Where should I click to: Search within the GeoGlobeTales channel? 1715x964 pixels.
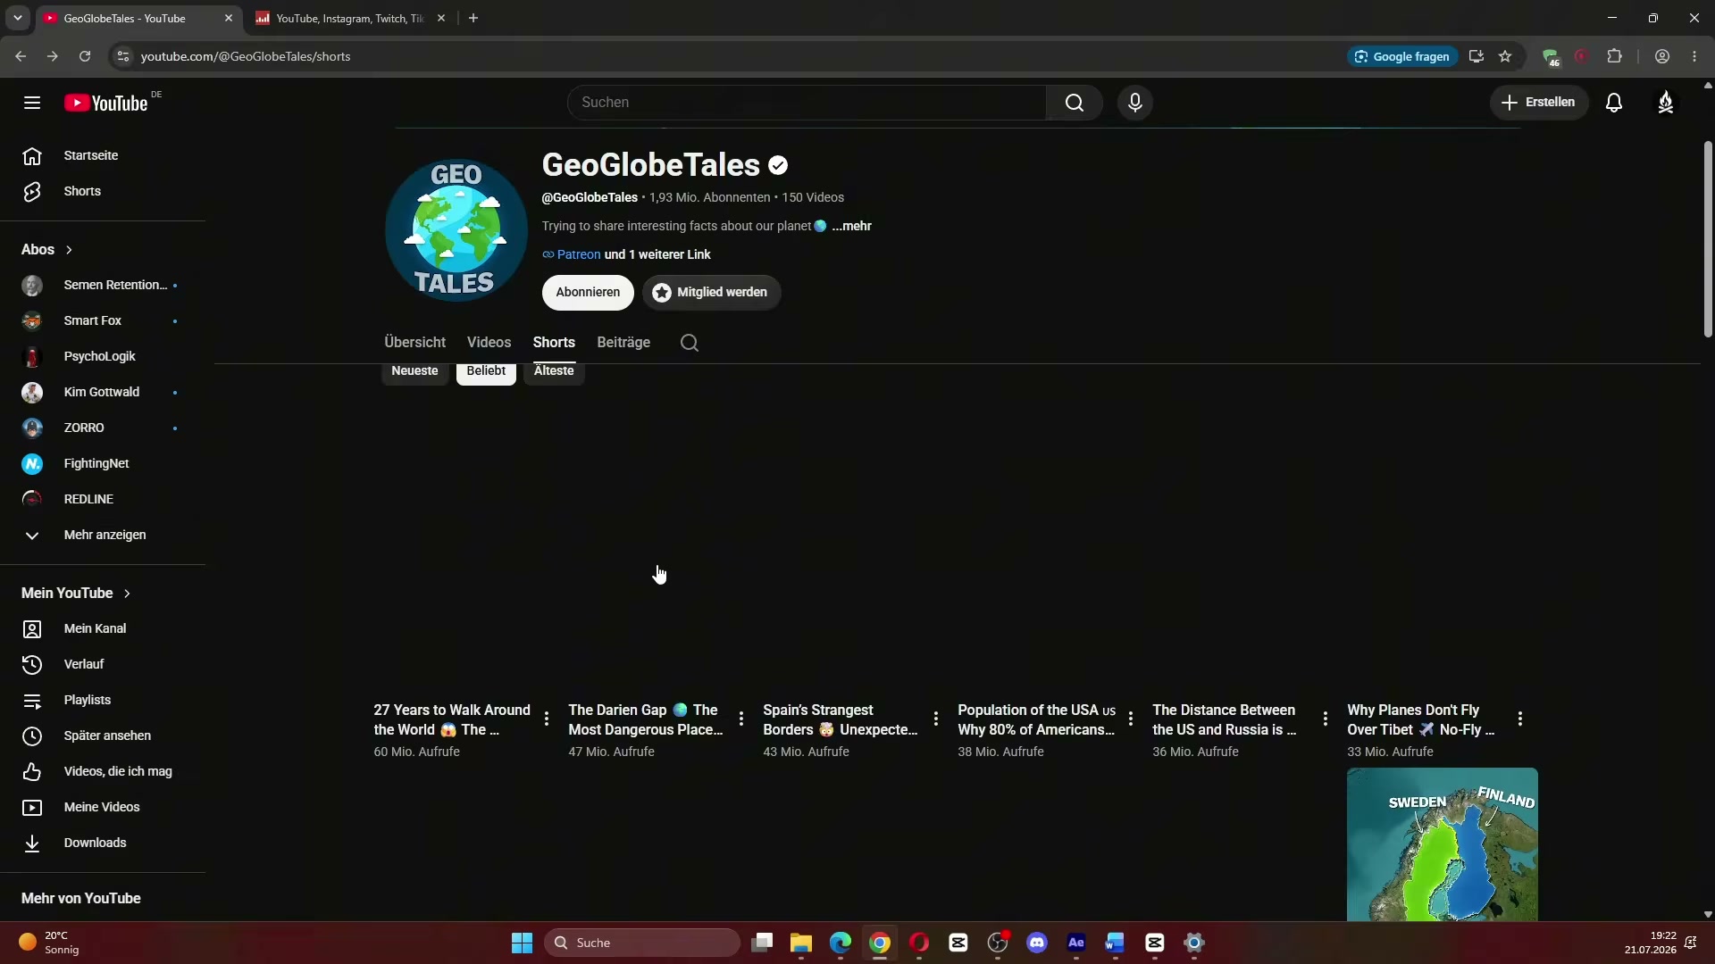tap(690, 343)
